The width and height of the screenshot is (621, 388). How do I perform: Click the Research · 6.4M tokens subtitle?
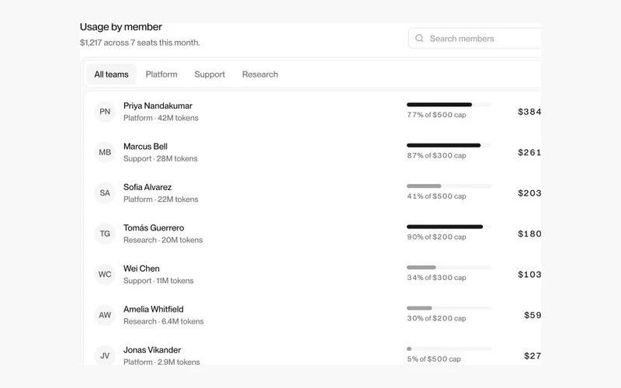click(x=164, y=321)
